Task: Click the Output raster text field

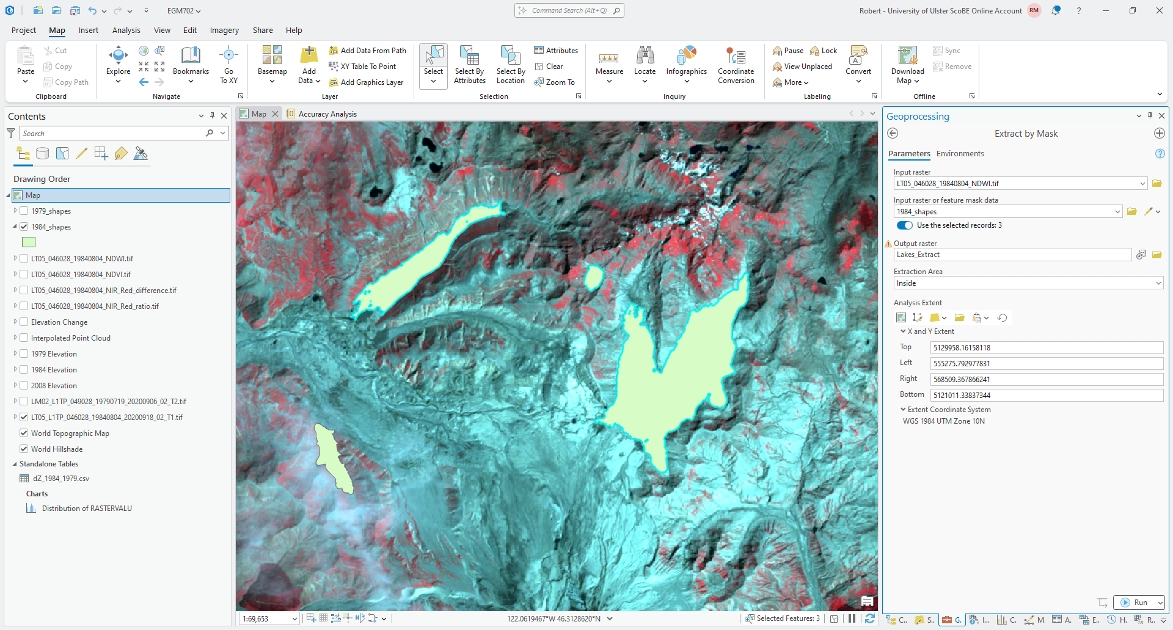Action: pos(1012,255)
